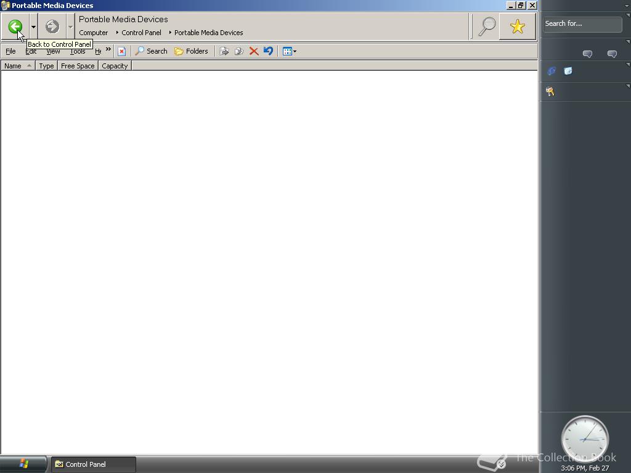Click the red X Delete icon

253,51
